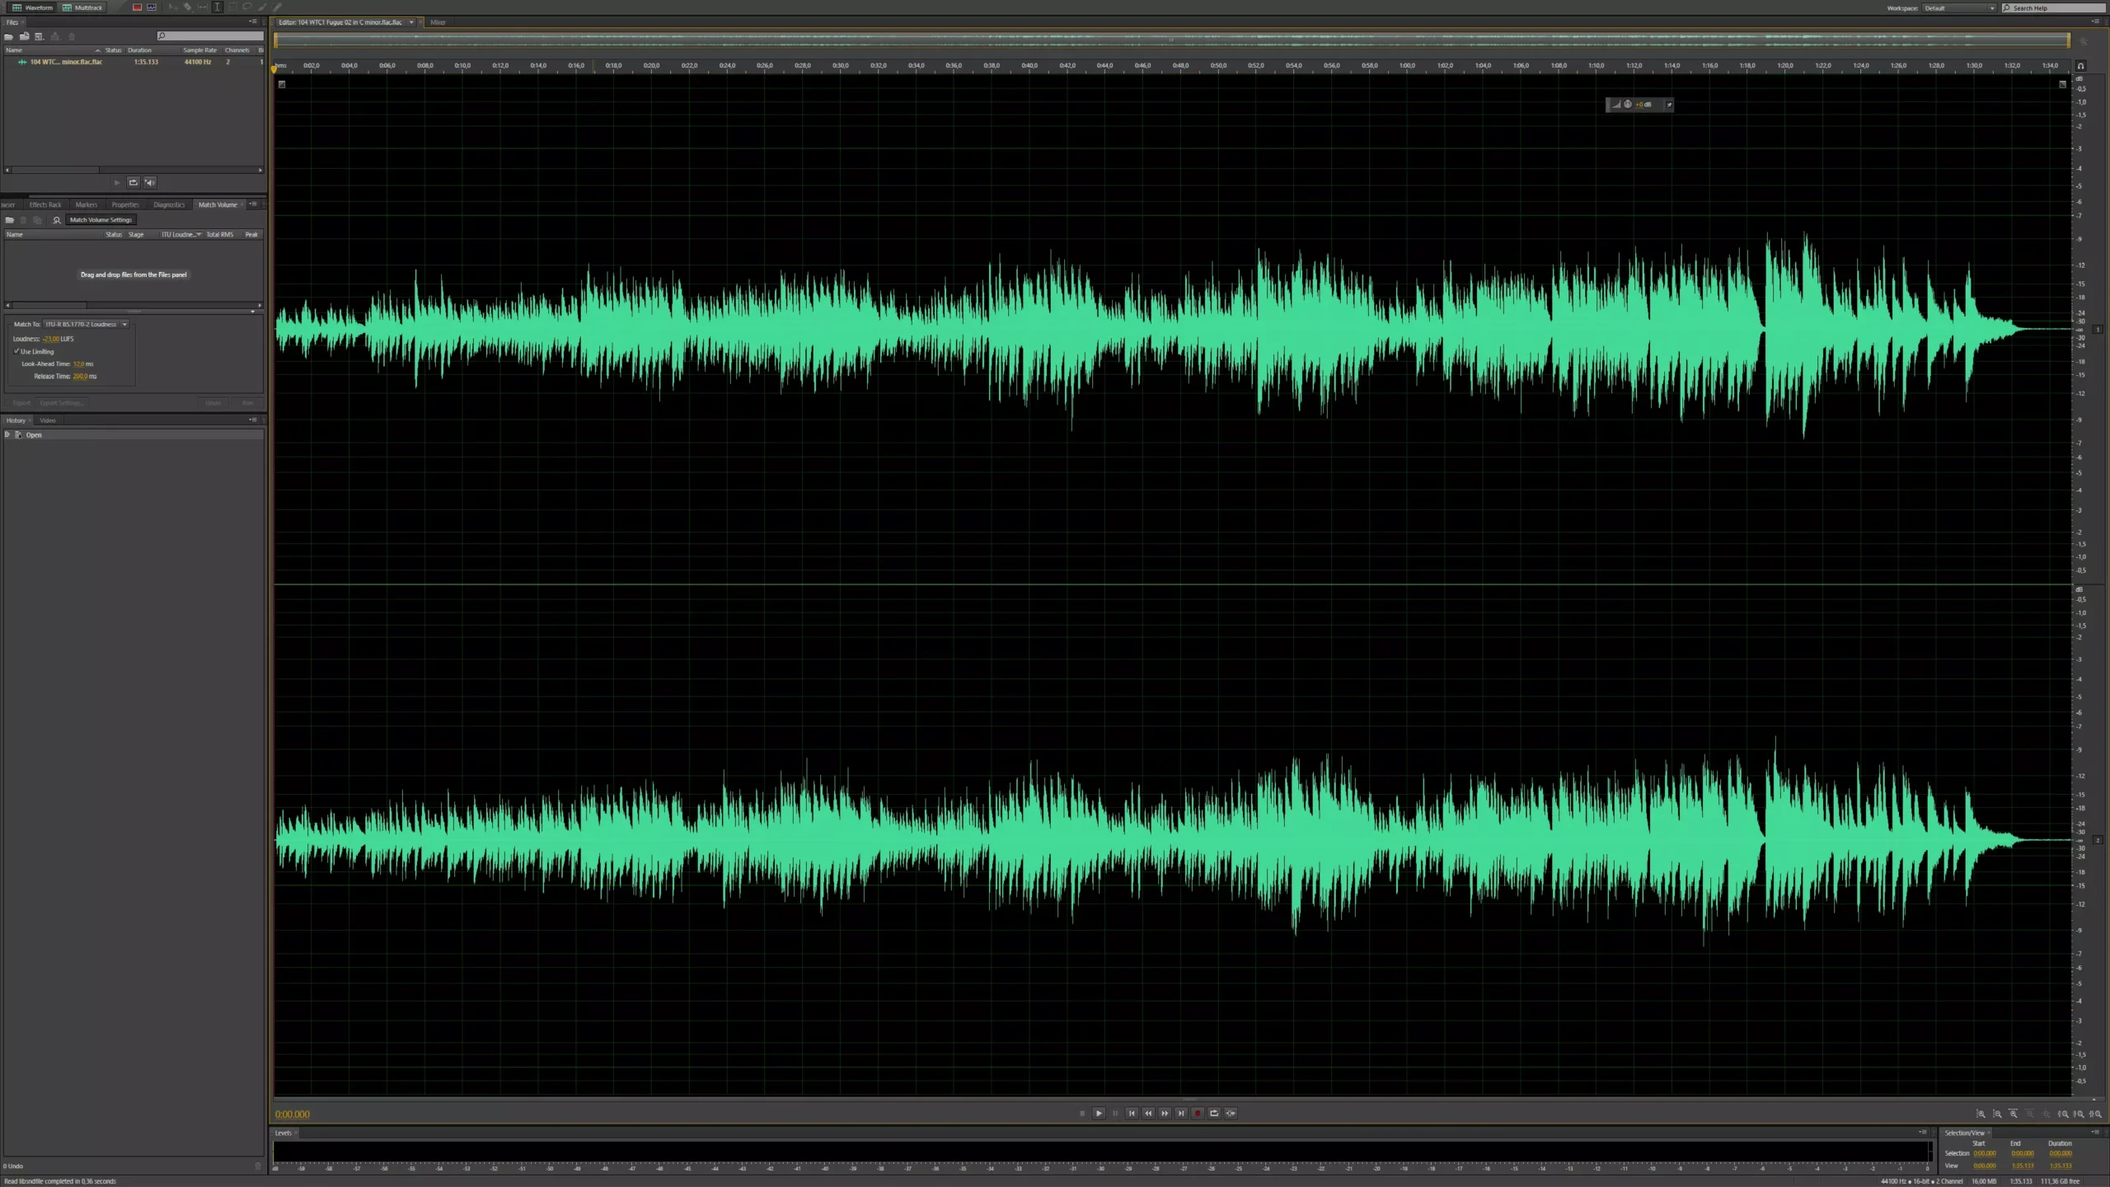2110x1187 pixels.
Task: Click the search icon in the Match Volume panel
Action: [56, 220]
